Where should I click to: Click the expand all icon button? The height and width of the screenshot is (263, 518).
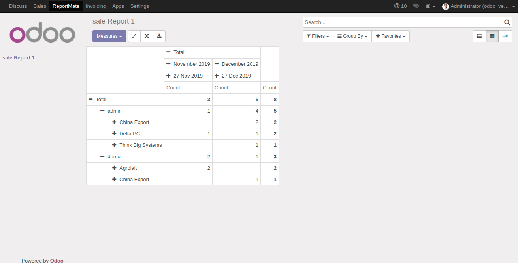tap(147, 36)
